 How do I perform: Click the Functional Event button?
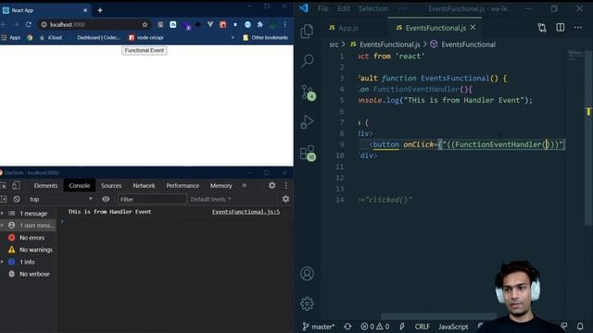(x=145, y=51)
